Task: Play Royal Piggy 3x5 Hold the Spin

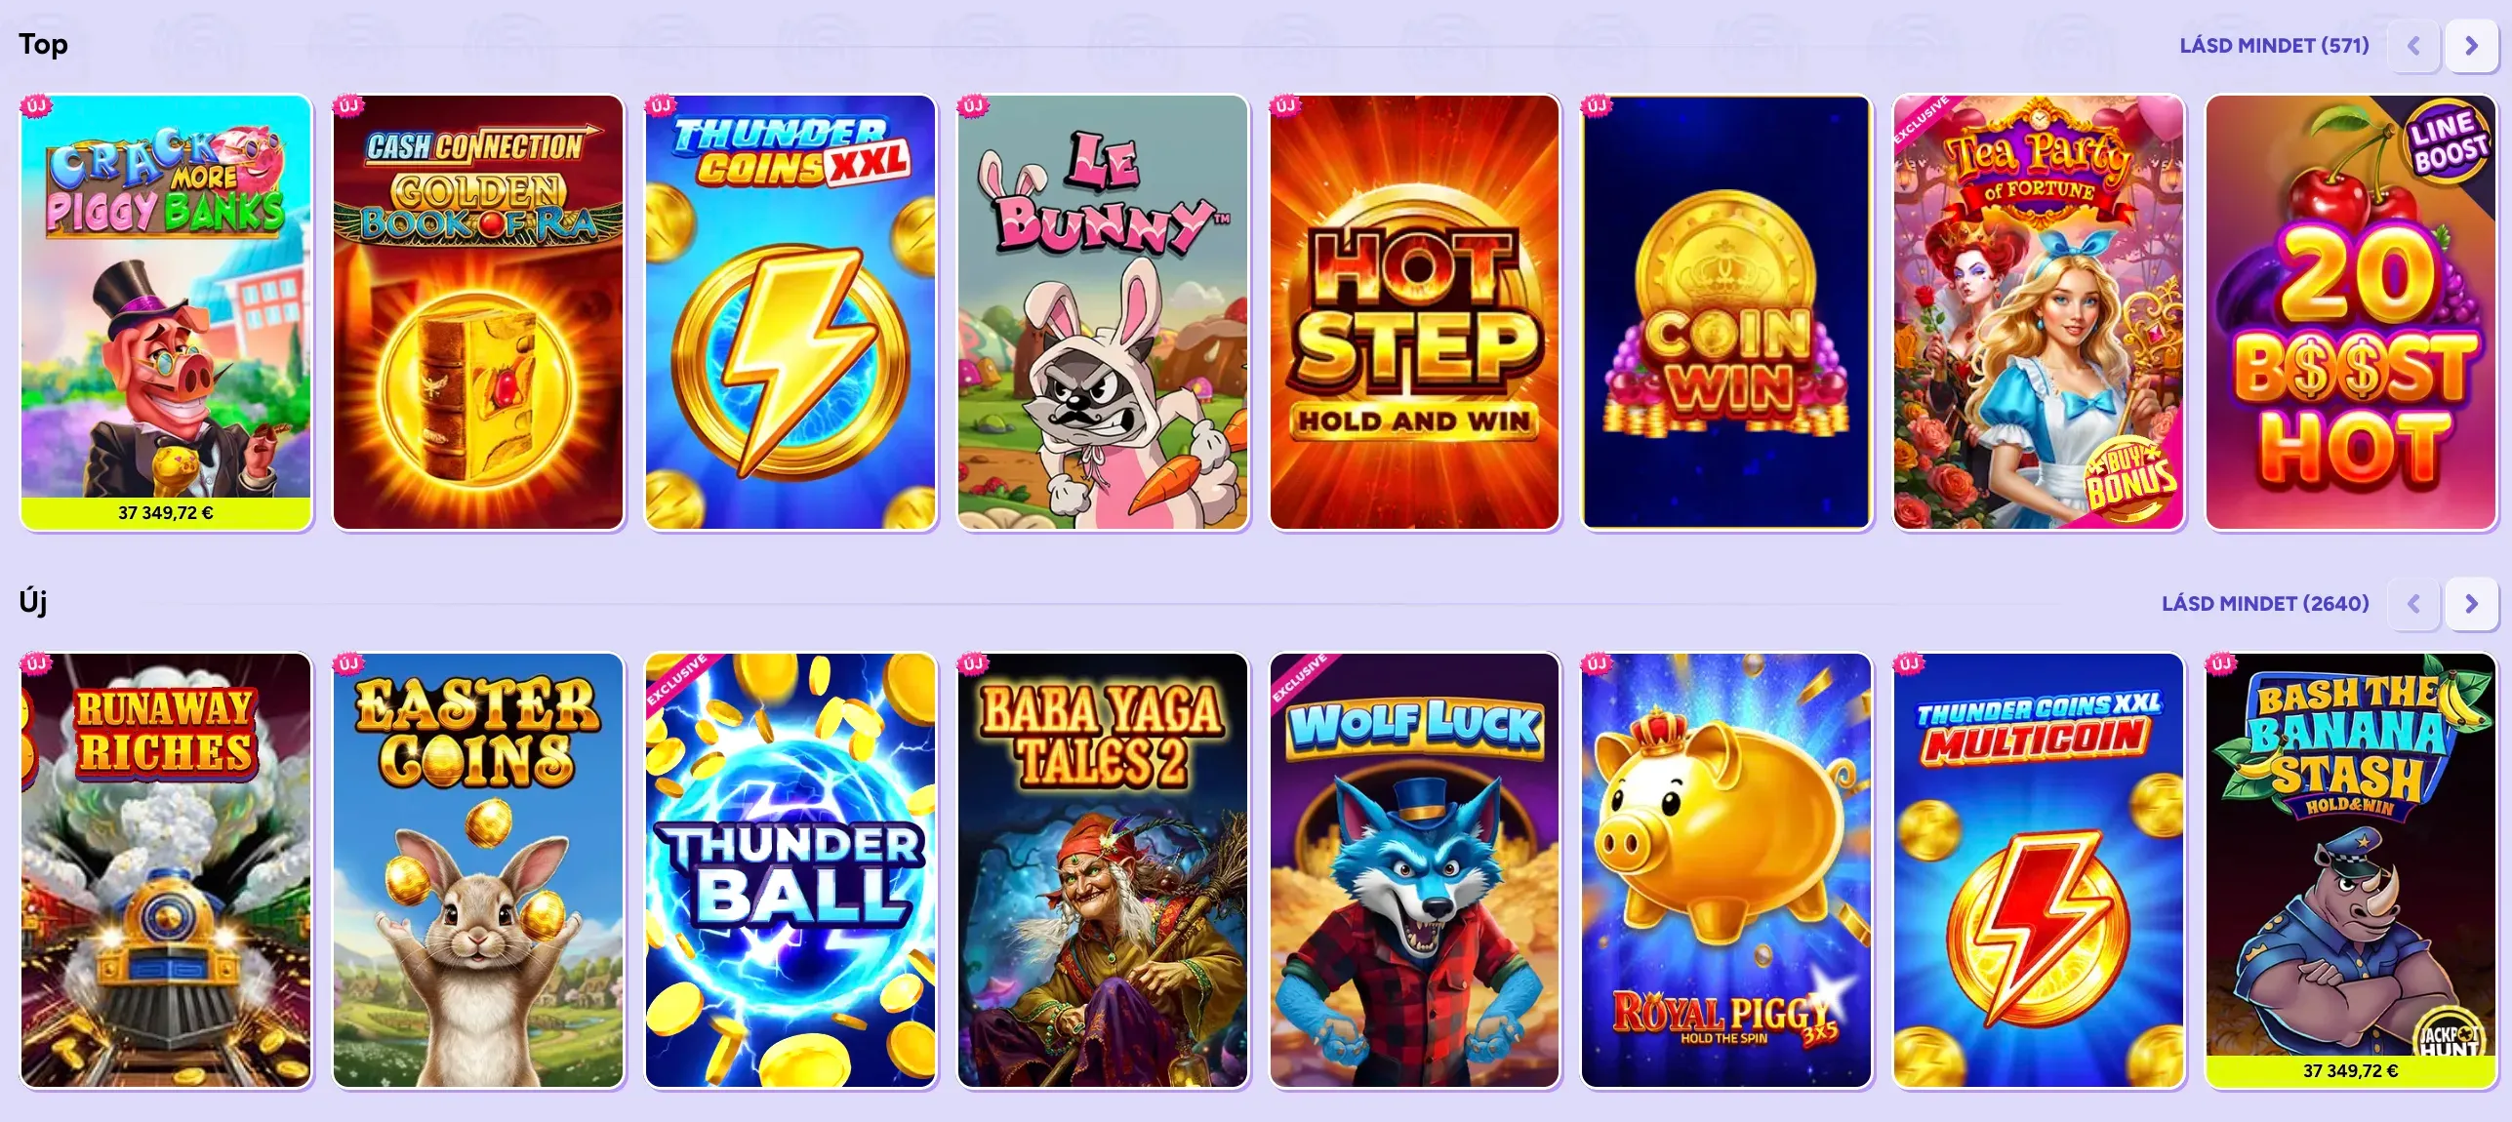Action: point(1726,870)
